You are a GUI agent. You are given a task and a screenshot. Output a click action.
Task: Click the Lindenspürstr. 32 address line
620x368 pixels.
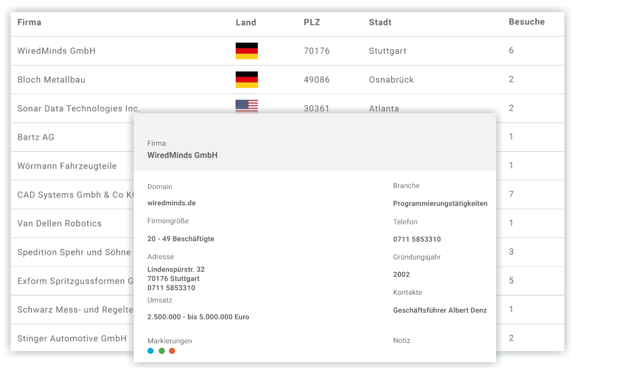pyautogui.click(x=176, y=270)
